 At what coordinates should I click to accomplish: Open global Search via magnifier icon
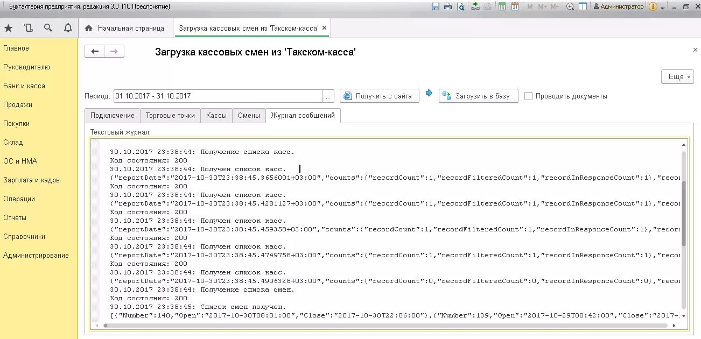tap(48, 28)
